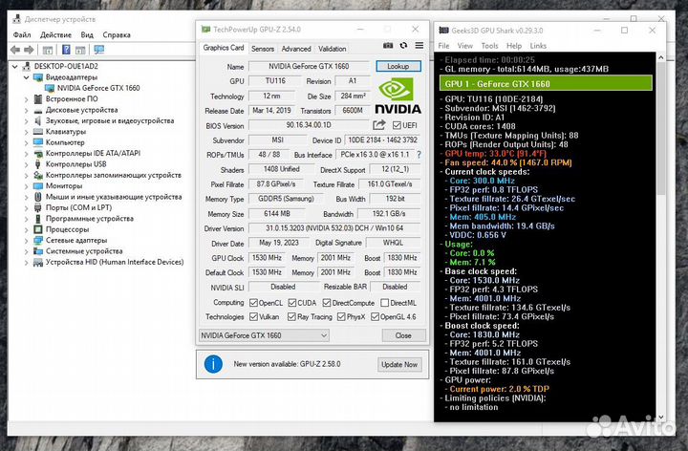
Task: Toggle the PhysX checkbox
Action: click(x=341, y=317)
